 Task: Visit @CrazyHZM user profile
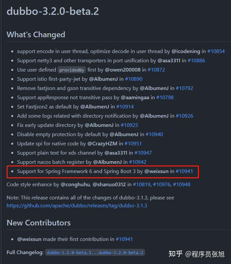click(x=102, y=144)
